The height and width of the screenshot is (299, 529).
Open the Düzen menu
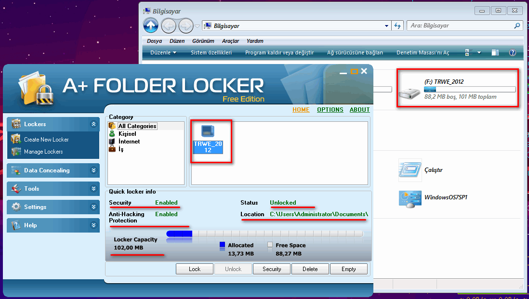(x=177, y=41)
